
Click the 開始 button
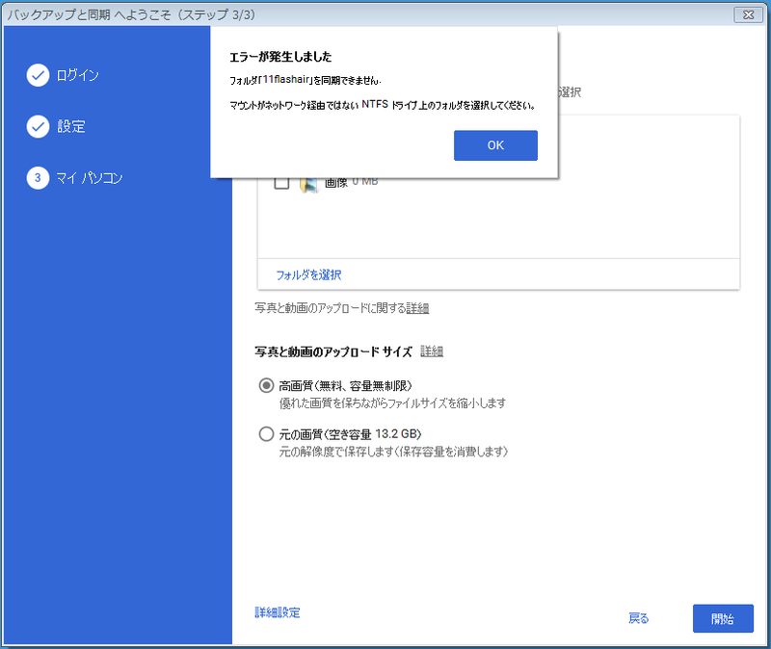[x=723, y=618]
